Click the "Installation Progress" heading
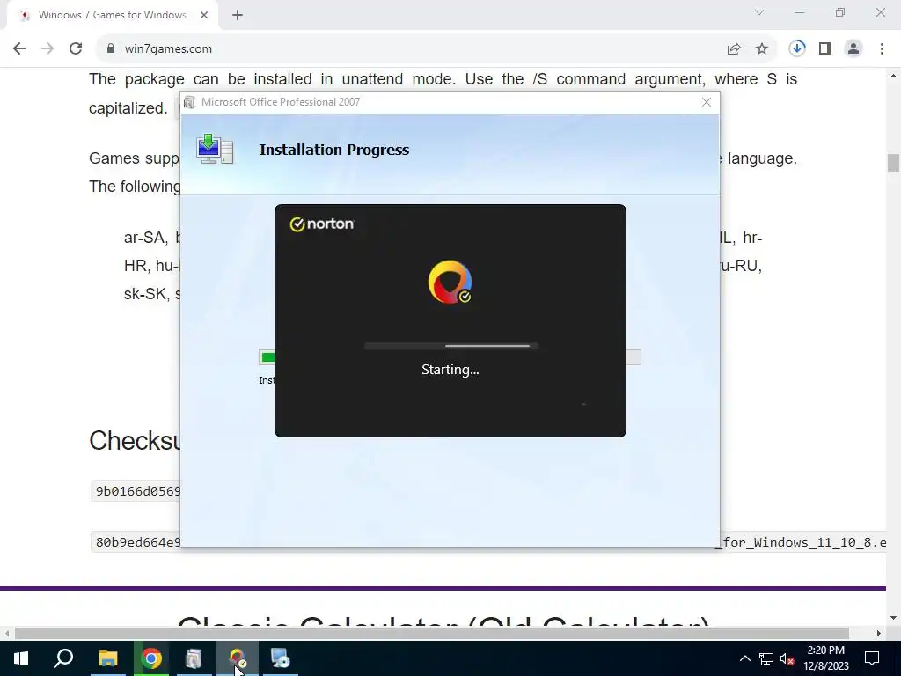The width and height of the screenshot is (901, 676). [334, 150]
